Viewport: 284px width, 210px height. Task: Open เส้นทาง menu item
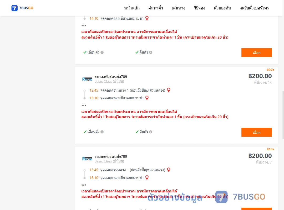(x=178, y=8)
